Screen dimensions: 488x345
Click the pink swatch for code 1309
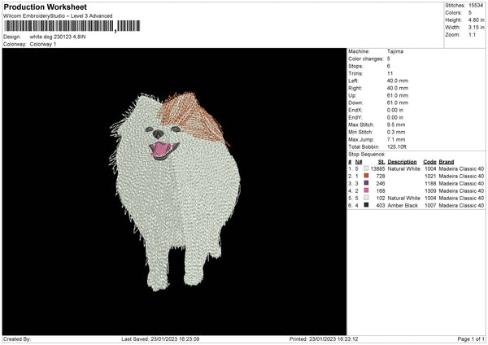(366, 190)
